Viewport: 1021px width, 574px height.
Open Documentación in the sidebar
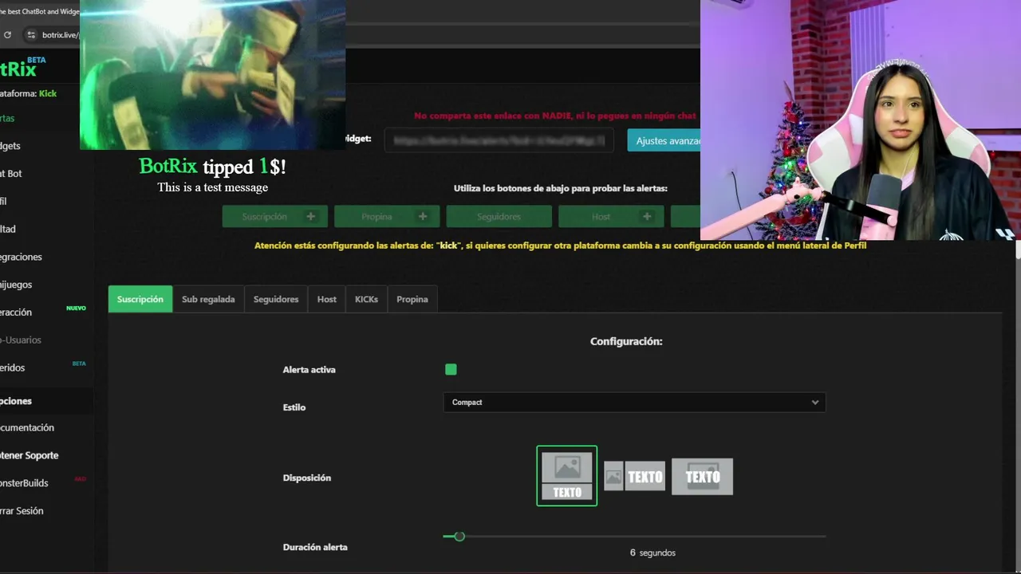coord(27,427)
